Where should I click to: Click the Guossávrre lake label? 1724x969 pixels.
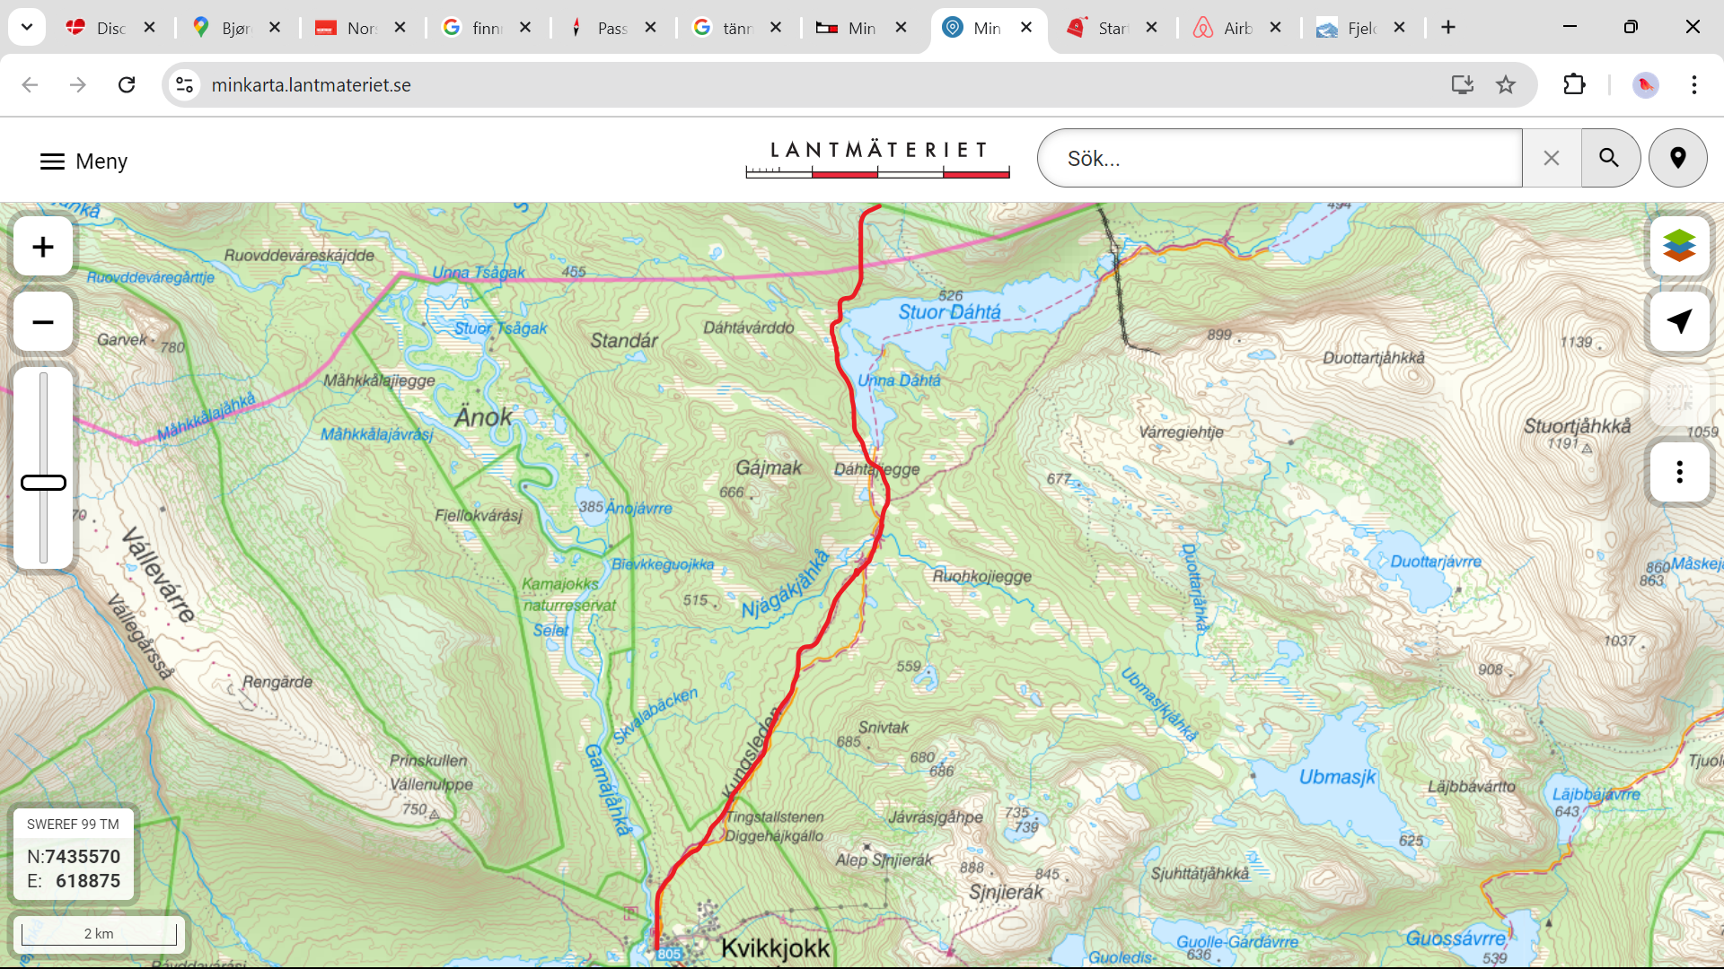point(1456,938)
